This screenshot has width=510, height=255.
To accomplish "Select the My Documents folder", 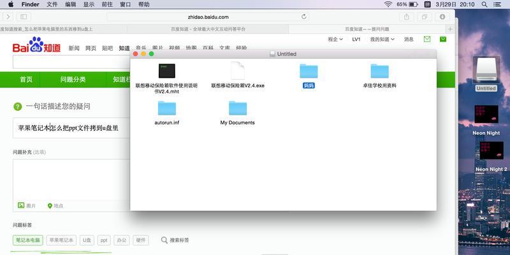I will coord(238,113).
